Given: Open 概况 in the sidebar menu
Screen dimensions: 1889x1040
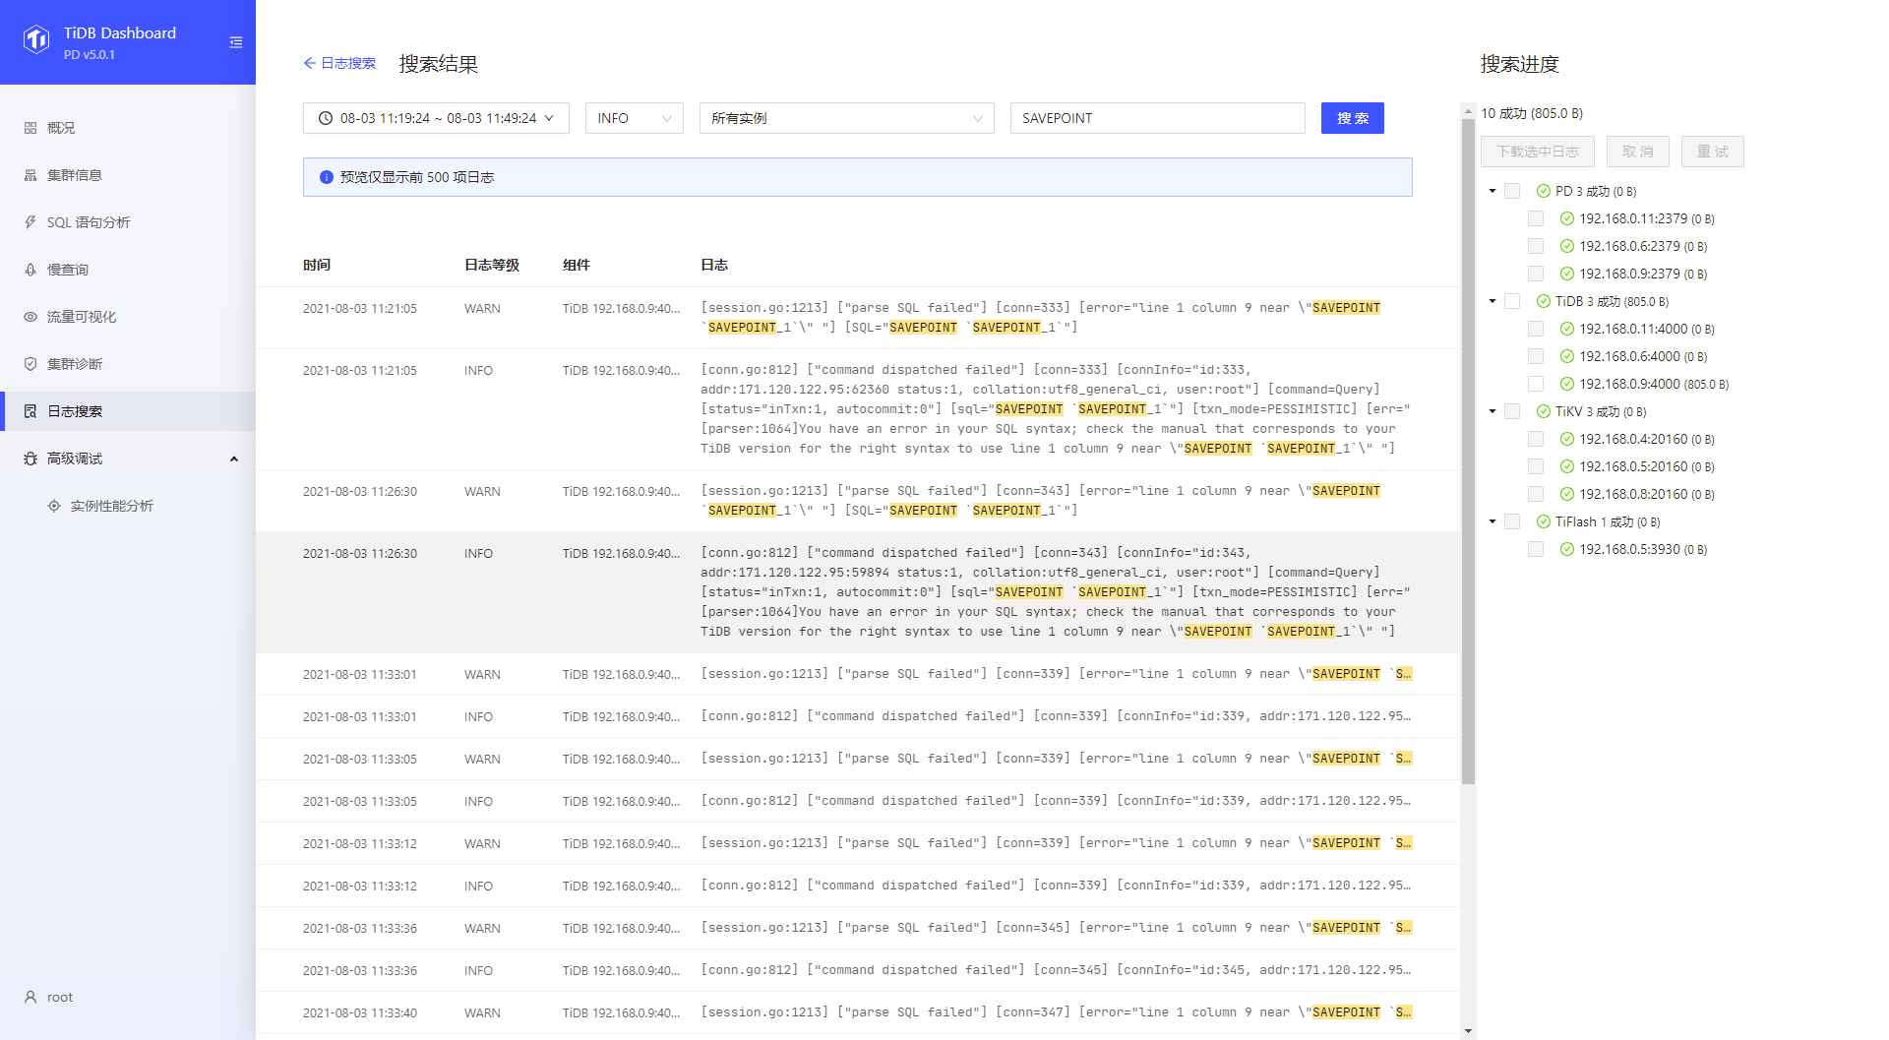Looking at the screenshot, I should pos(128,128).
